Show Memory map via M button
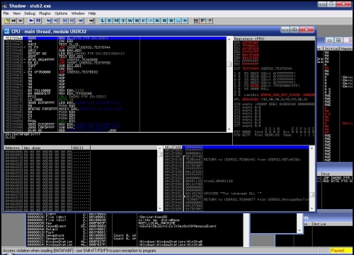The image size is (354, 255). tap(116, 20)
